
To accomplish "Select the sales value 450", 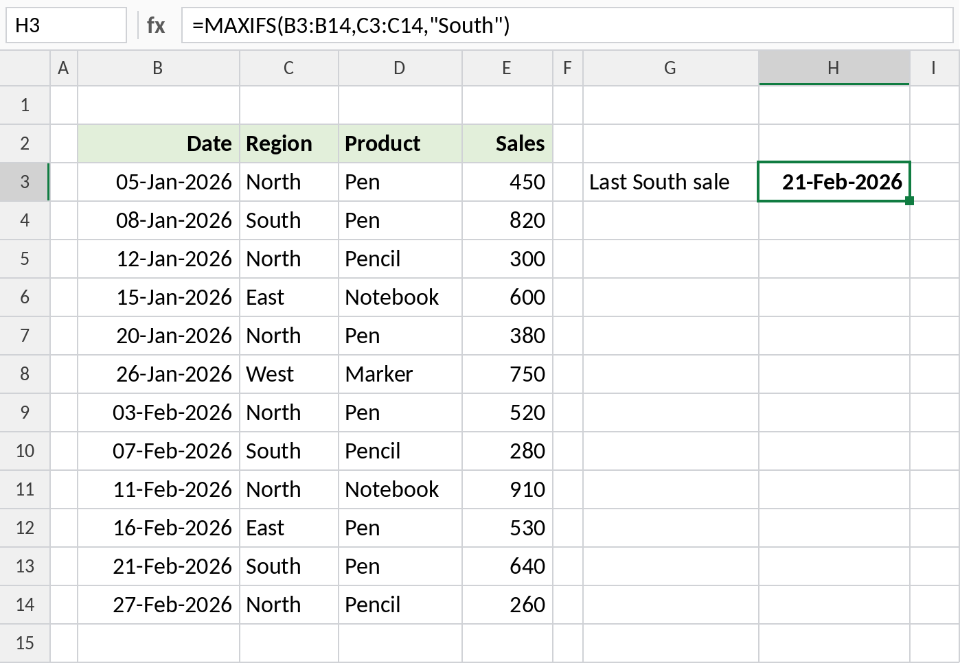I will (x=507, y=182).
